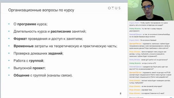Click the presenter webcam video

(x=151, y=10)
